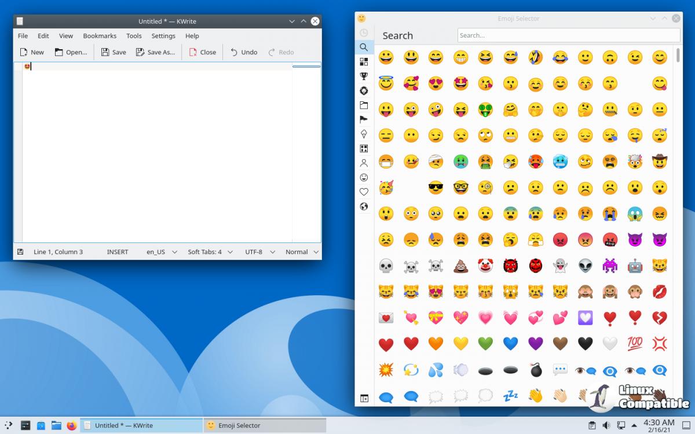
Task: Select the flags category icon
Action: point(364,119)
